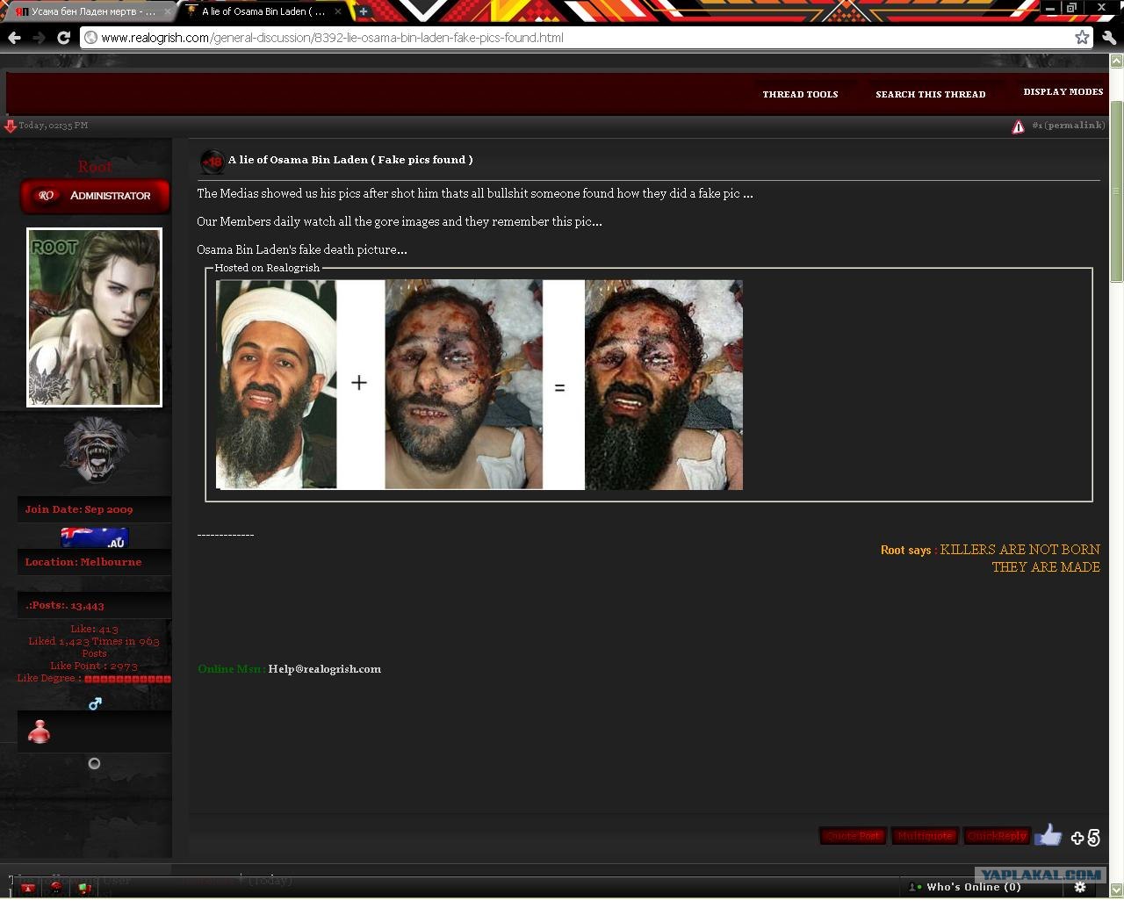Click the 'Online Msn:' label
Image resolution: width=1124 pixels, height=901 pixels.
pos(231,669)
